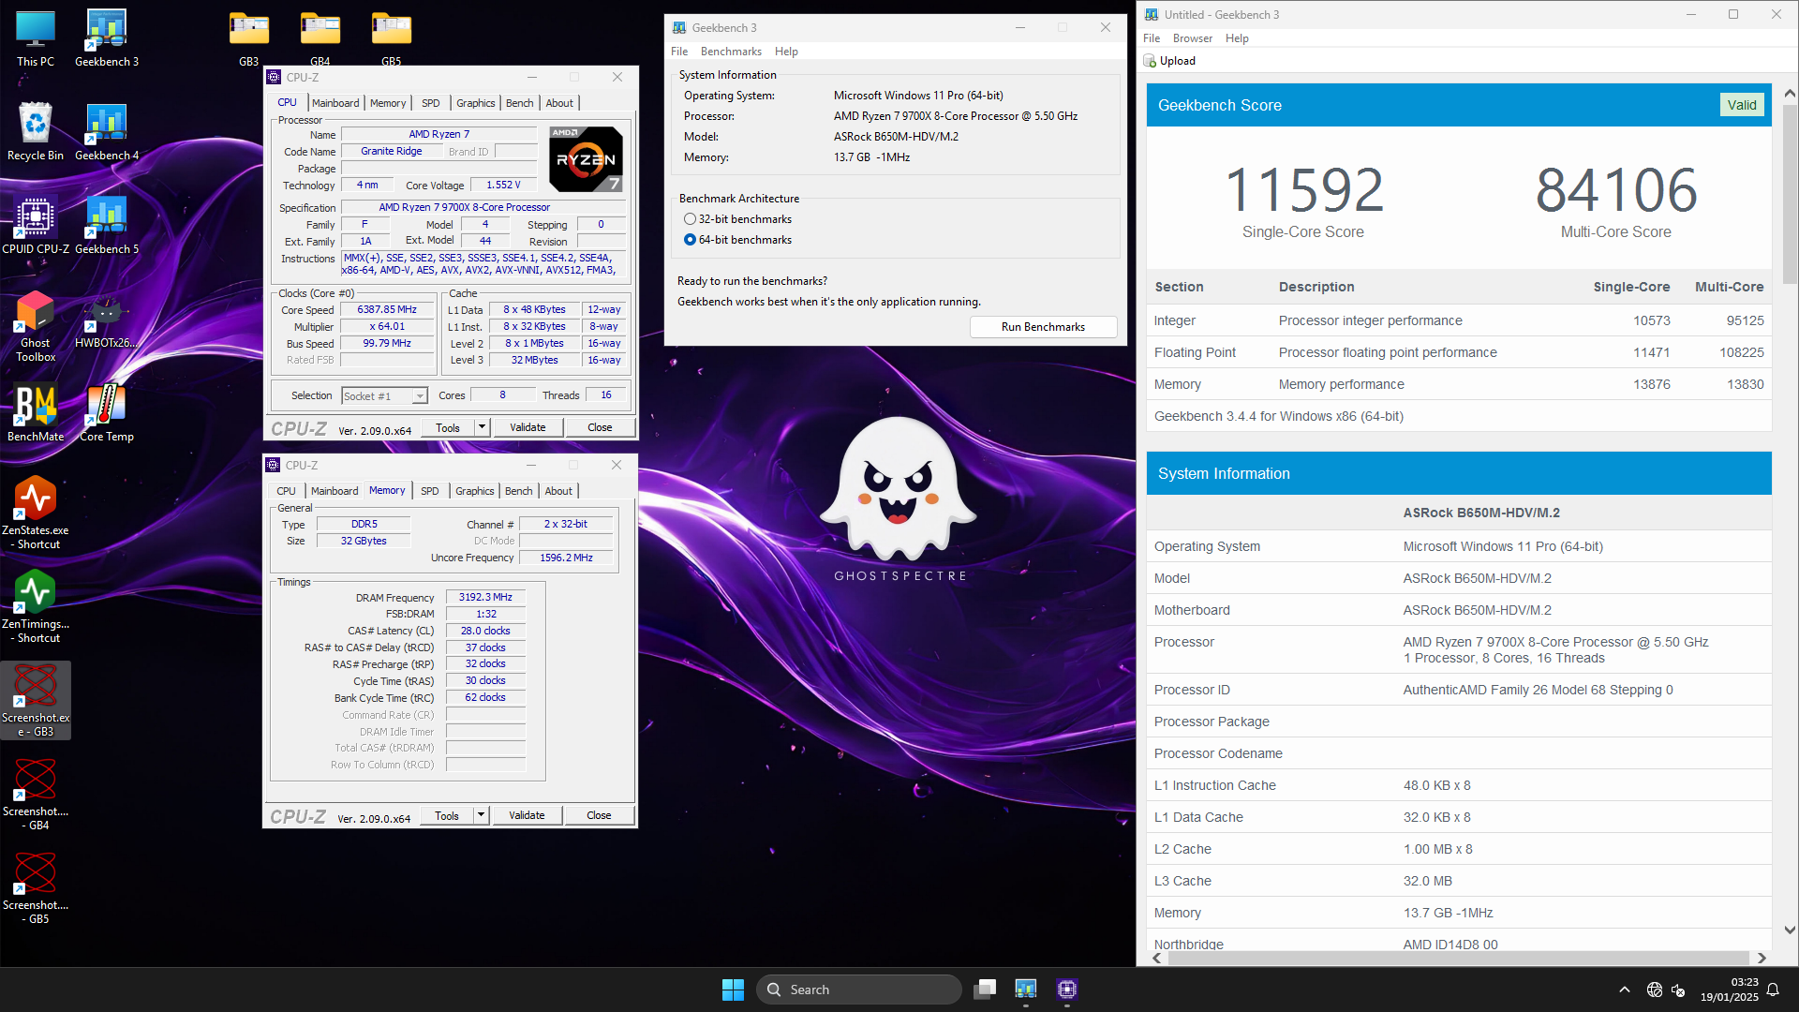Viewport: 1799px width, 1012px height.
Task: Click Validate in lower CPU-Z window
Action: pos(527,815)
